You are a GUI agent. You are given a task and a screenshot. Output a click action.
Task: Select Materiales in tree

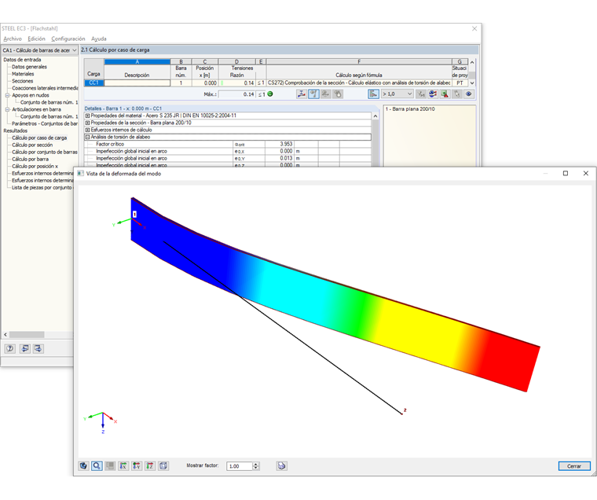pos(23,74)
